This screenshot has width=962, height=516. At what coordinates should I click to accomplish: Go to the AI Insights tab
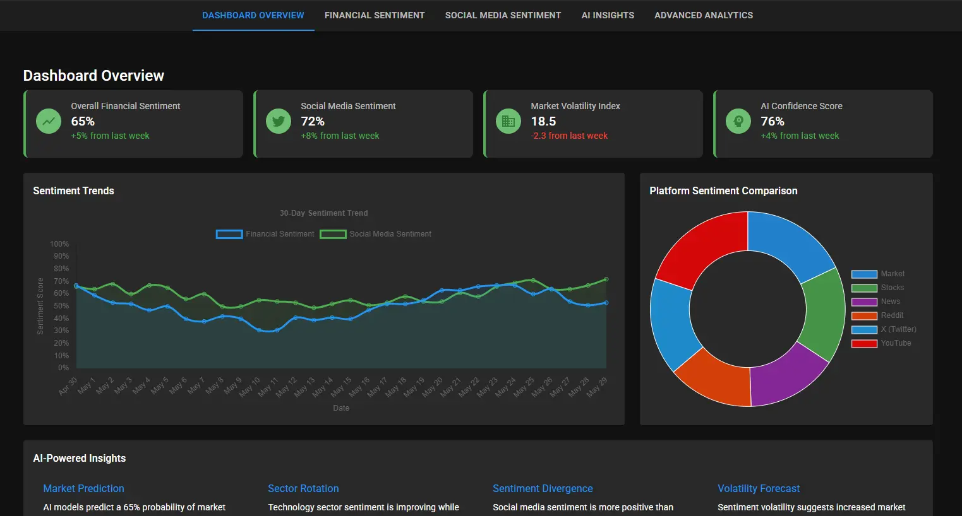pos(608,15)
